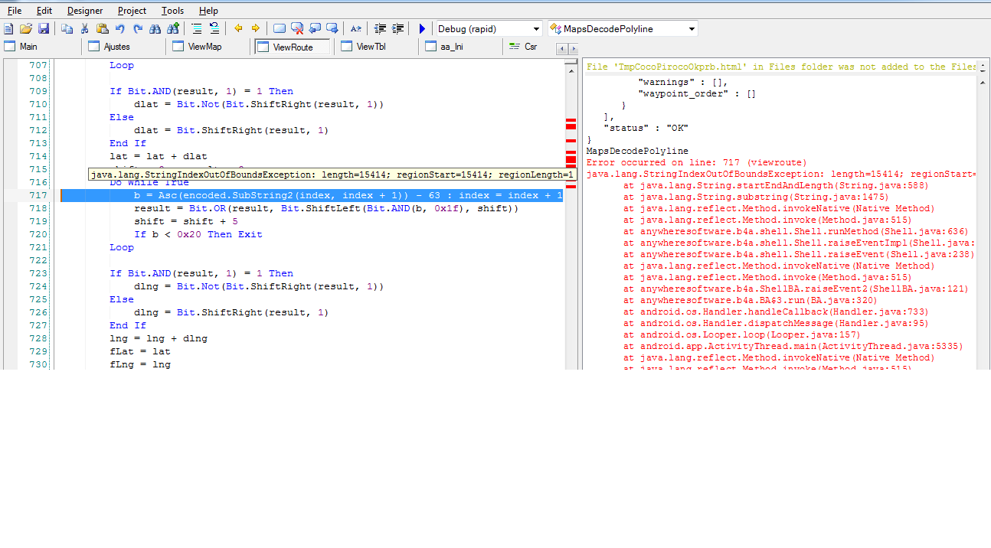This screenshot has height=548, width=991.
Task: Click the autocomplete A icon in toolbar
Action: (356, 28)
